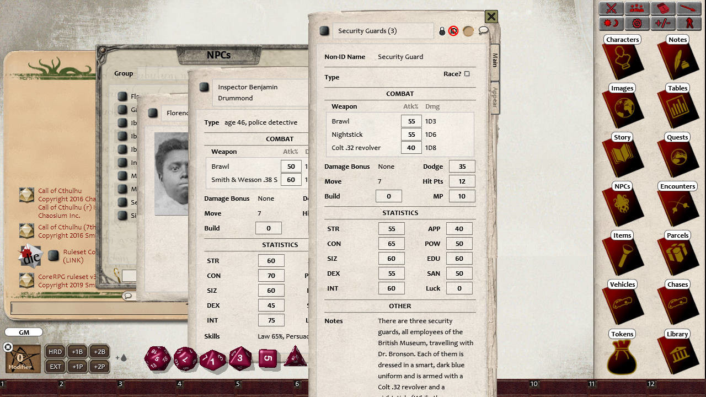706x397 pixels.
Task: Toggle the lock on the Security Guards sheet
Action: tap(442, 31)
